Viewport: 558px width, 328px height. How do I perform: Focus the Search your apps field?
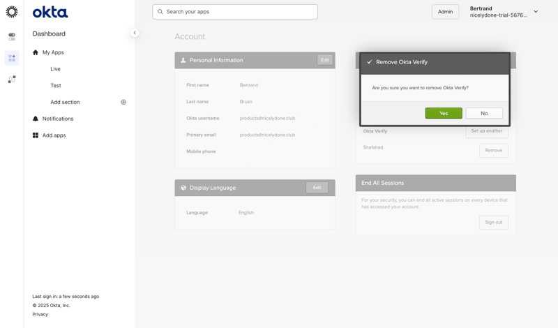click(235, 12)
